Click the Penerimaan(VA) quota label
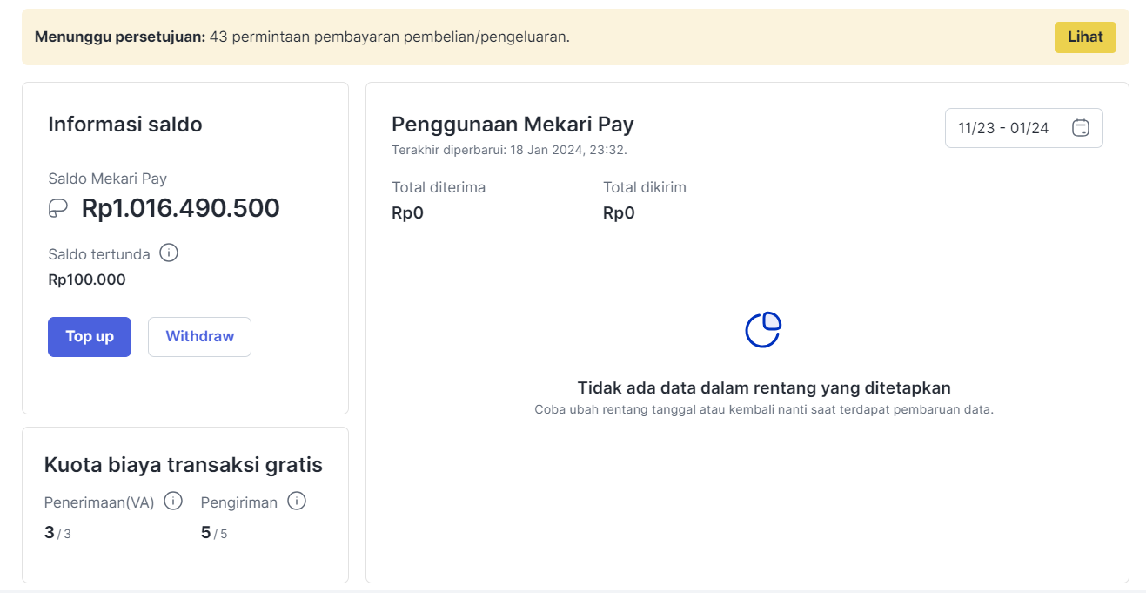The width and height of the screenshot is (1146, 593). [x=99, y=502]
